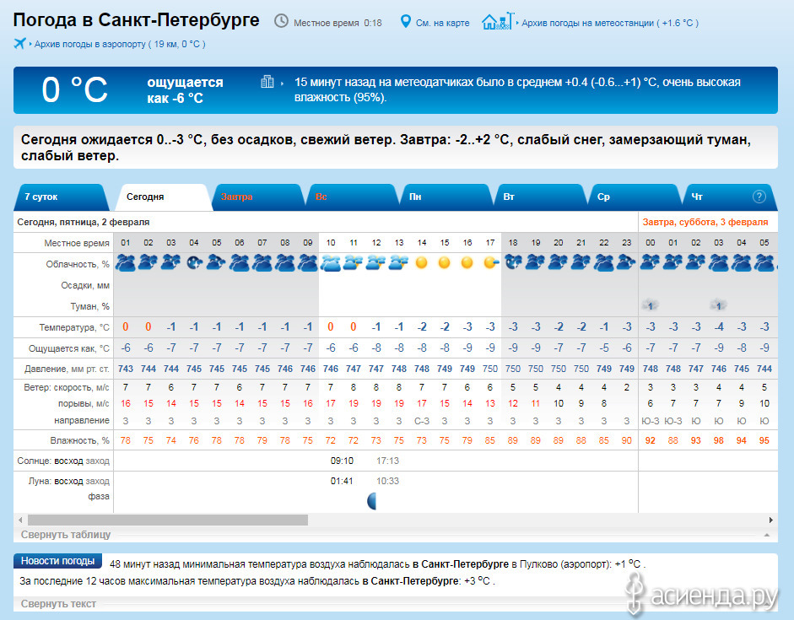Click the small collapse triangle beside Свернуть таблицу
Screen dimensions: 794x620
tap(767, 535)
